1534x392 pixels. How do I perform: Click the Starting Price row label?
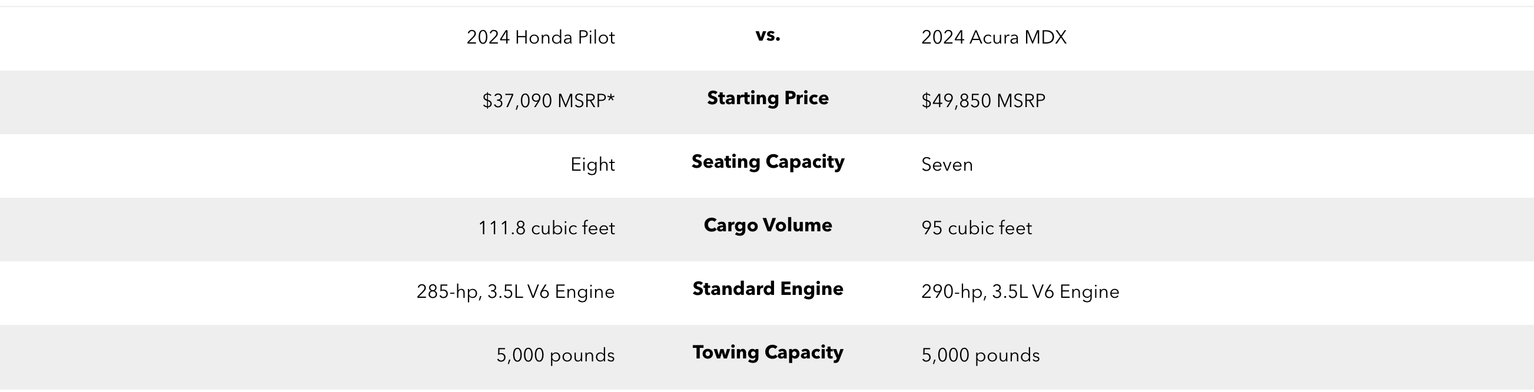coord(767,98)
